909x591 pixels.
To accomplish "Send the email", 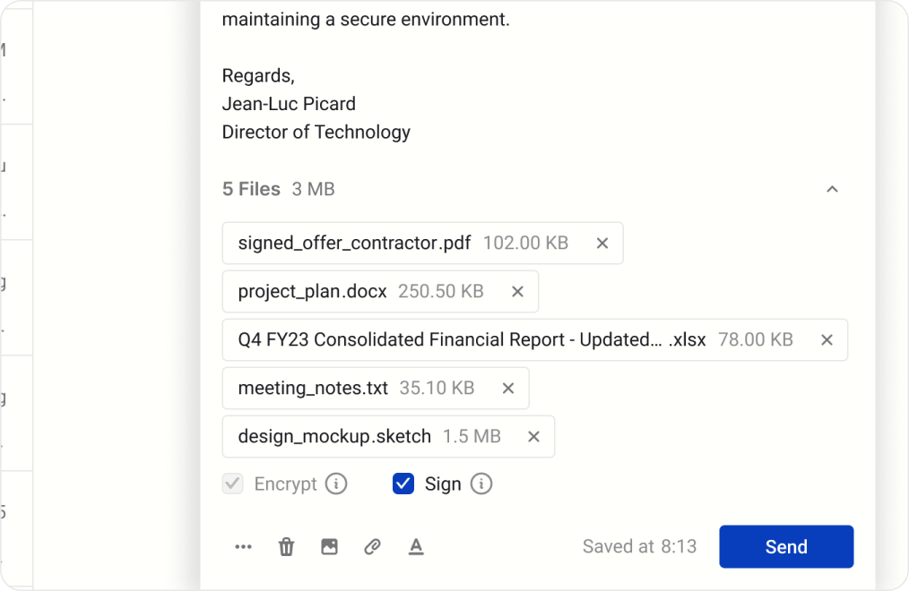I will [786, 546].
